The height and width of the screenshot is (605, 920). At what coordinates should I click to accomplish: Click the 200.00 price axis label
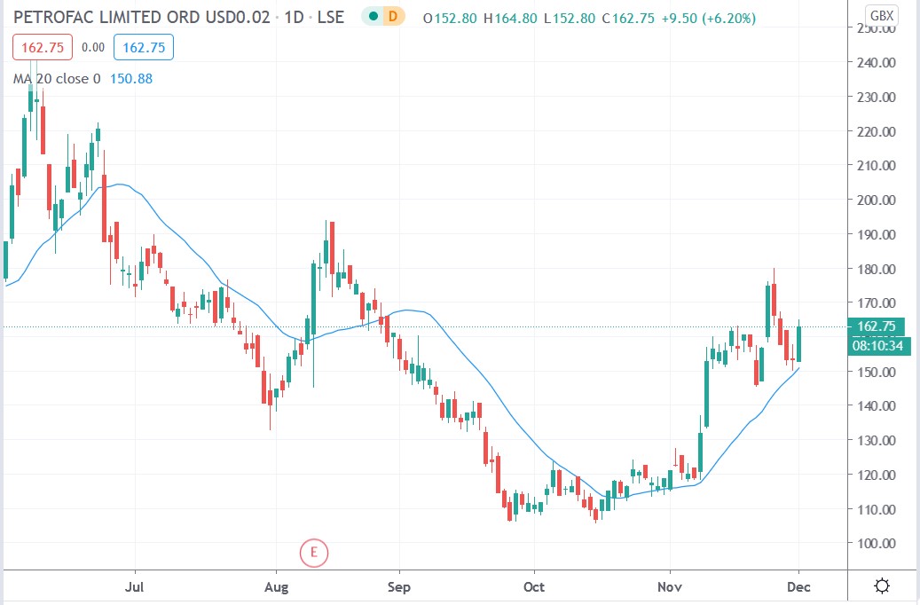click(x=877, y=200)
